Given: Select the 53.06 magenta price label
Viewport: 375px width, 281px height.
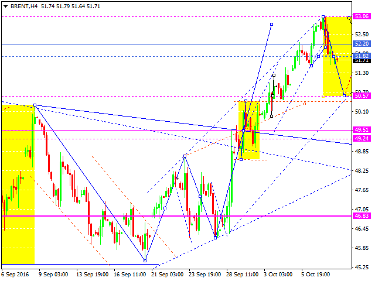Looking at the screenshot, I should (x=362, y=16).
